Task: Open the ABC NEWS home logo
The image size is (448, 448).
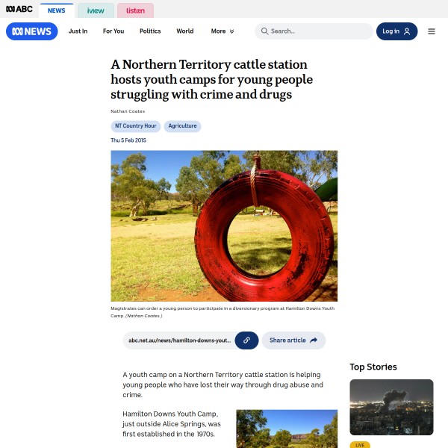Action: click(x=31, y=31)
